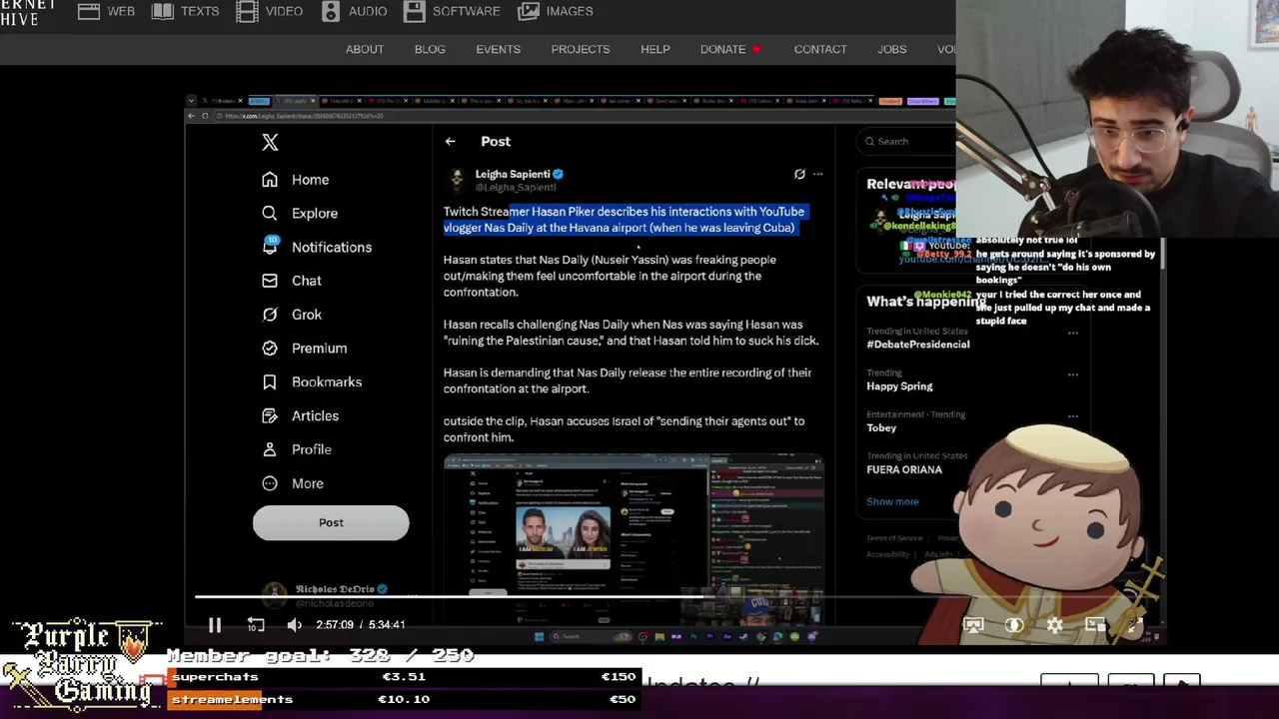Image resolution: width=1279 pixels, height=719 pixels.
Task: Open the three-dot menu on Leigha's post
Action: pyautogui.click(x=817, y=174)
